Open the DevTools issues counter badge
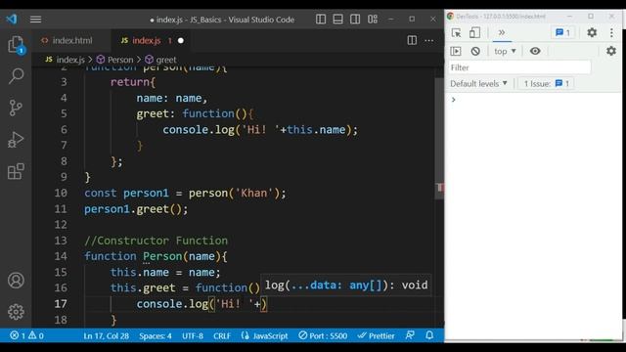The width and height of the screenshot is (626, 352). (x=563, y=32)
